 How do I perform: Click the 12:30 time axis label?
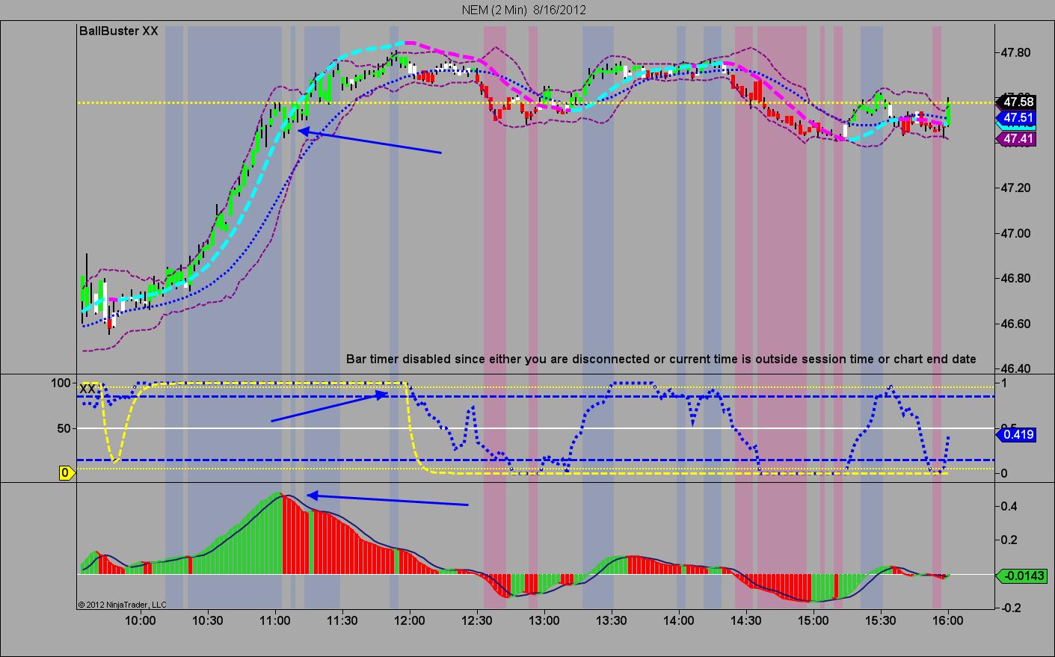476,620
